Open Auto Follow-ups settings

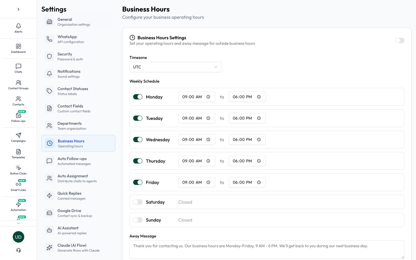(x=78, y=161)
